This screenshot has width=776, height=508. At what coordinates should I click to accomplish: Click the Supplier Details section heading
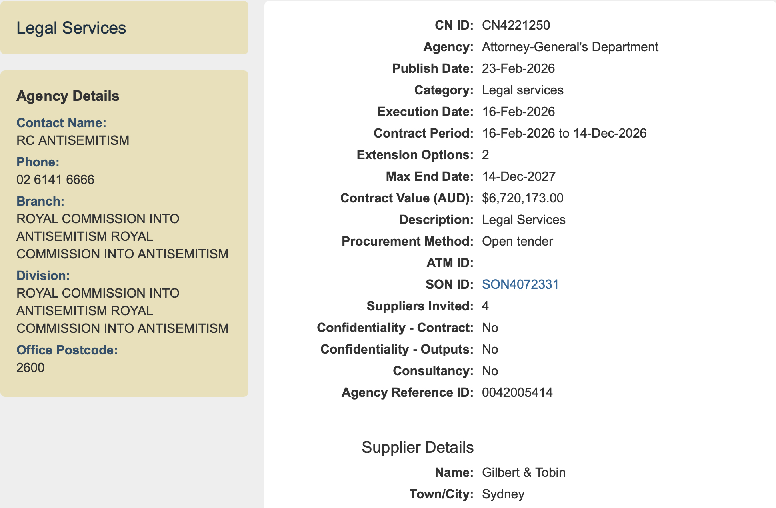point(417,447)
